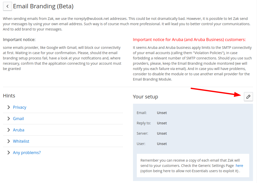Expand the Any problems? chevron

tap(9, 153)
